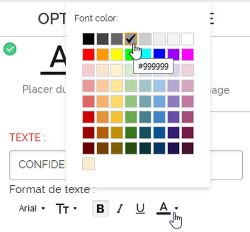Pick the custom beige swatch in last row
250x232 pixels.
88,164
